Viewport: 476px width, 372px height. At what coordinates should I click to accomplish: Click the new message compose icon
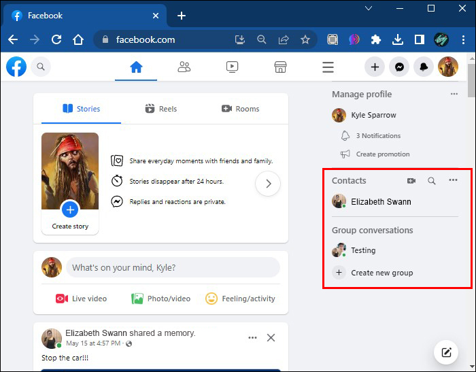click(x=446, y=352)
